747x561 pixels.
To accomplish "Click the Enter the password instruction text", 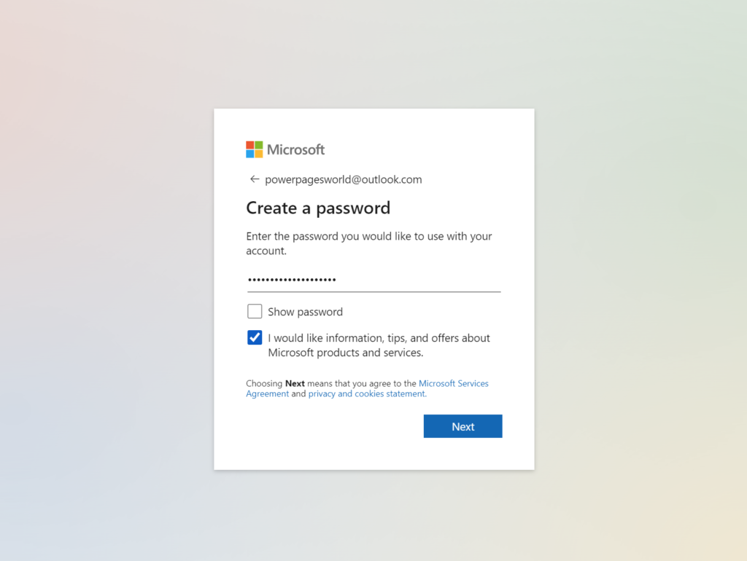I will [369, 243].
